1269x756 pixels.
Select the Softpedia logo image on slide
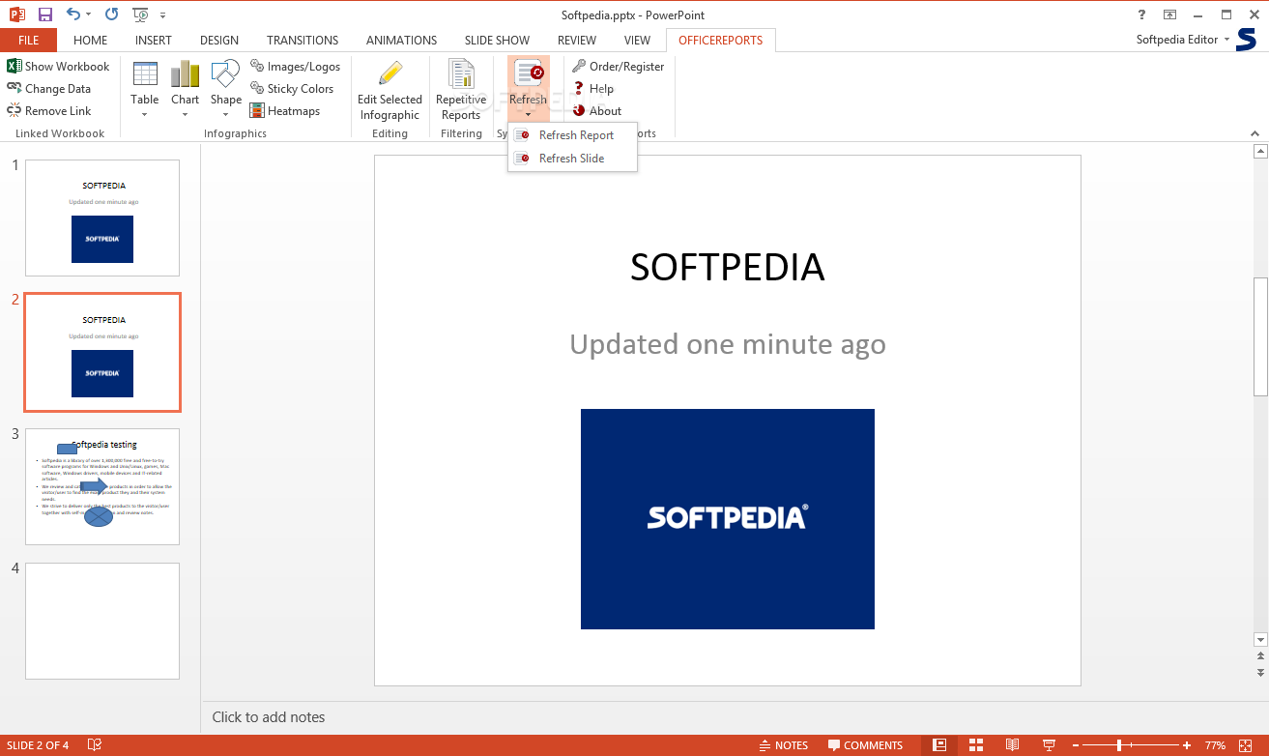[x=728, y=519]
